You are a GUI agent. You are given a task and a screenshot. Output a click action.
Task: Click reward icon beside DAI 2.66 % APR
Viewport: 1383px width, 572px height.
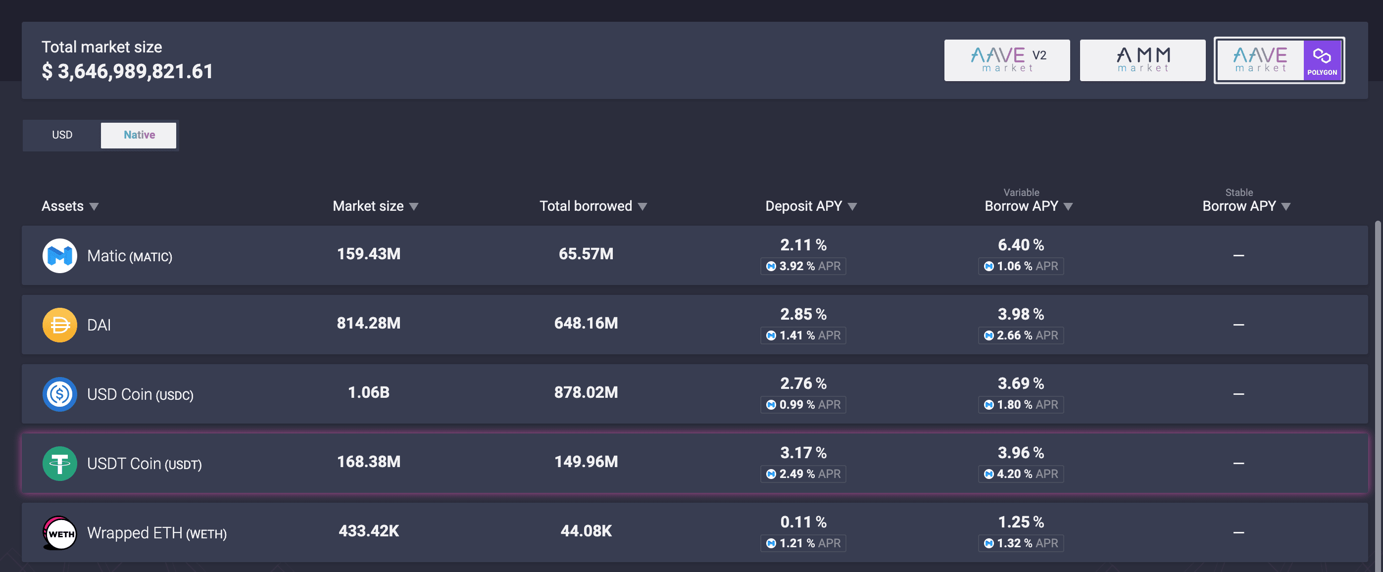click(988, 335)
